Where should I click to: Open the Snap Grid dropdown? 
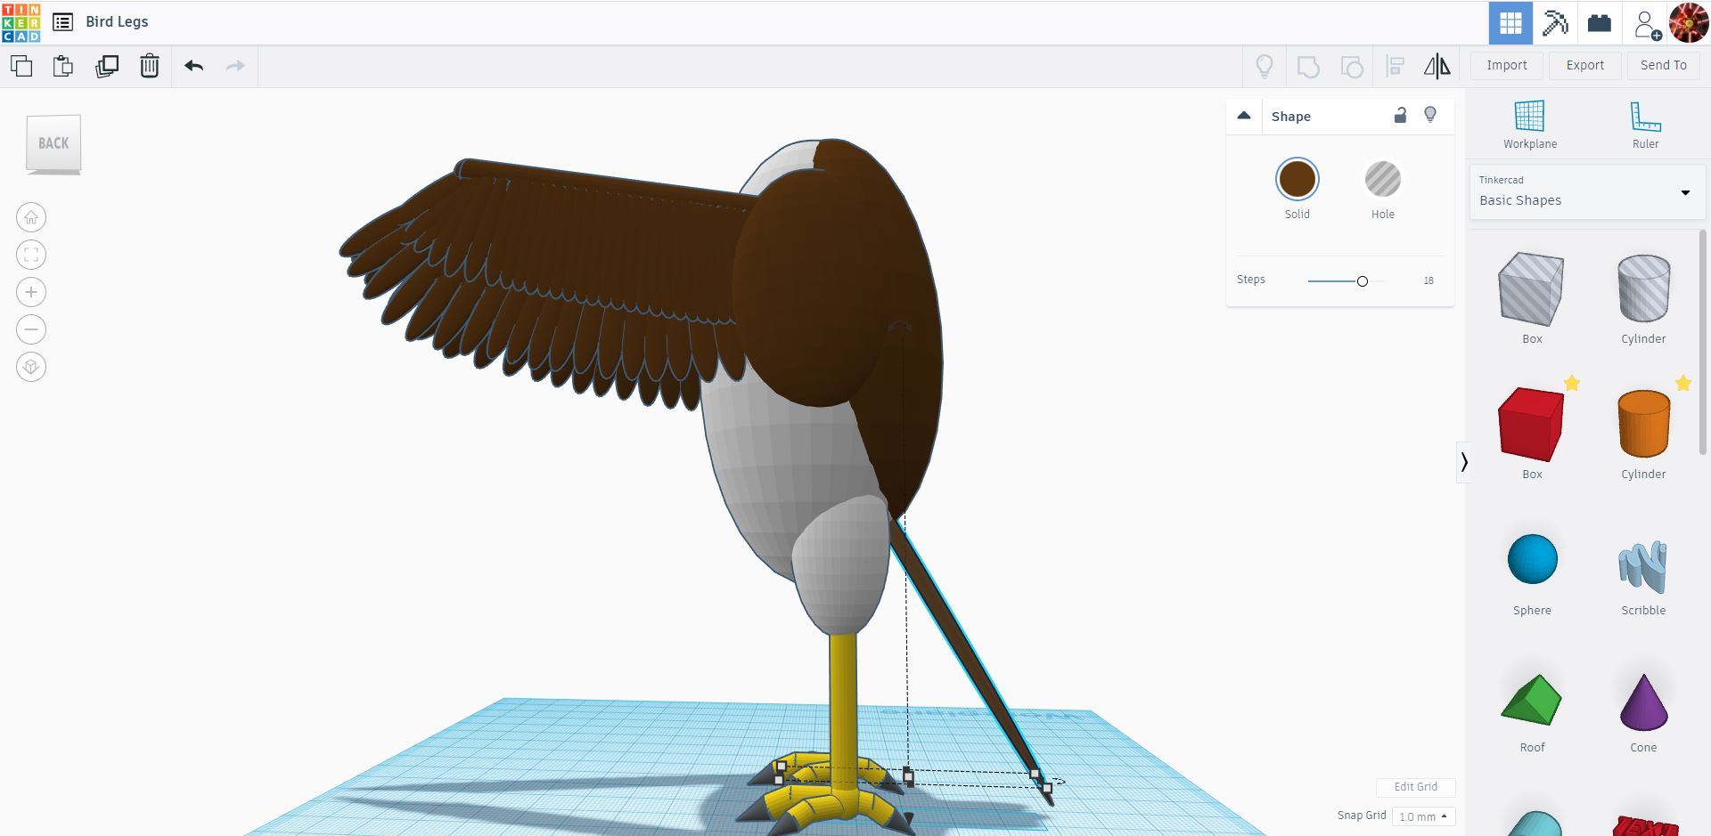(1423, 816)
